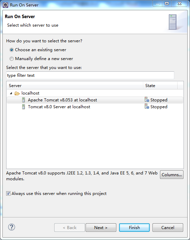Click the localhost folder icon
This screenshot has height=240, width=190.
tap(17, 93)
